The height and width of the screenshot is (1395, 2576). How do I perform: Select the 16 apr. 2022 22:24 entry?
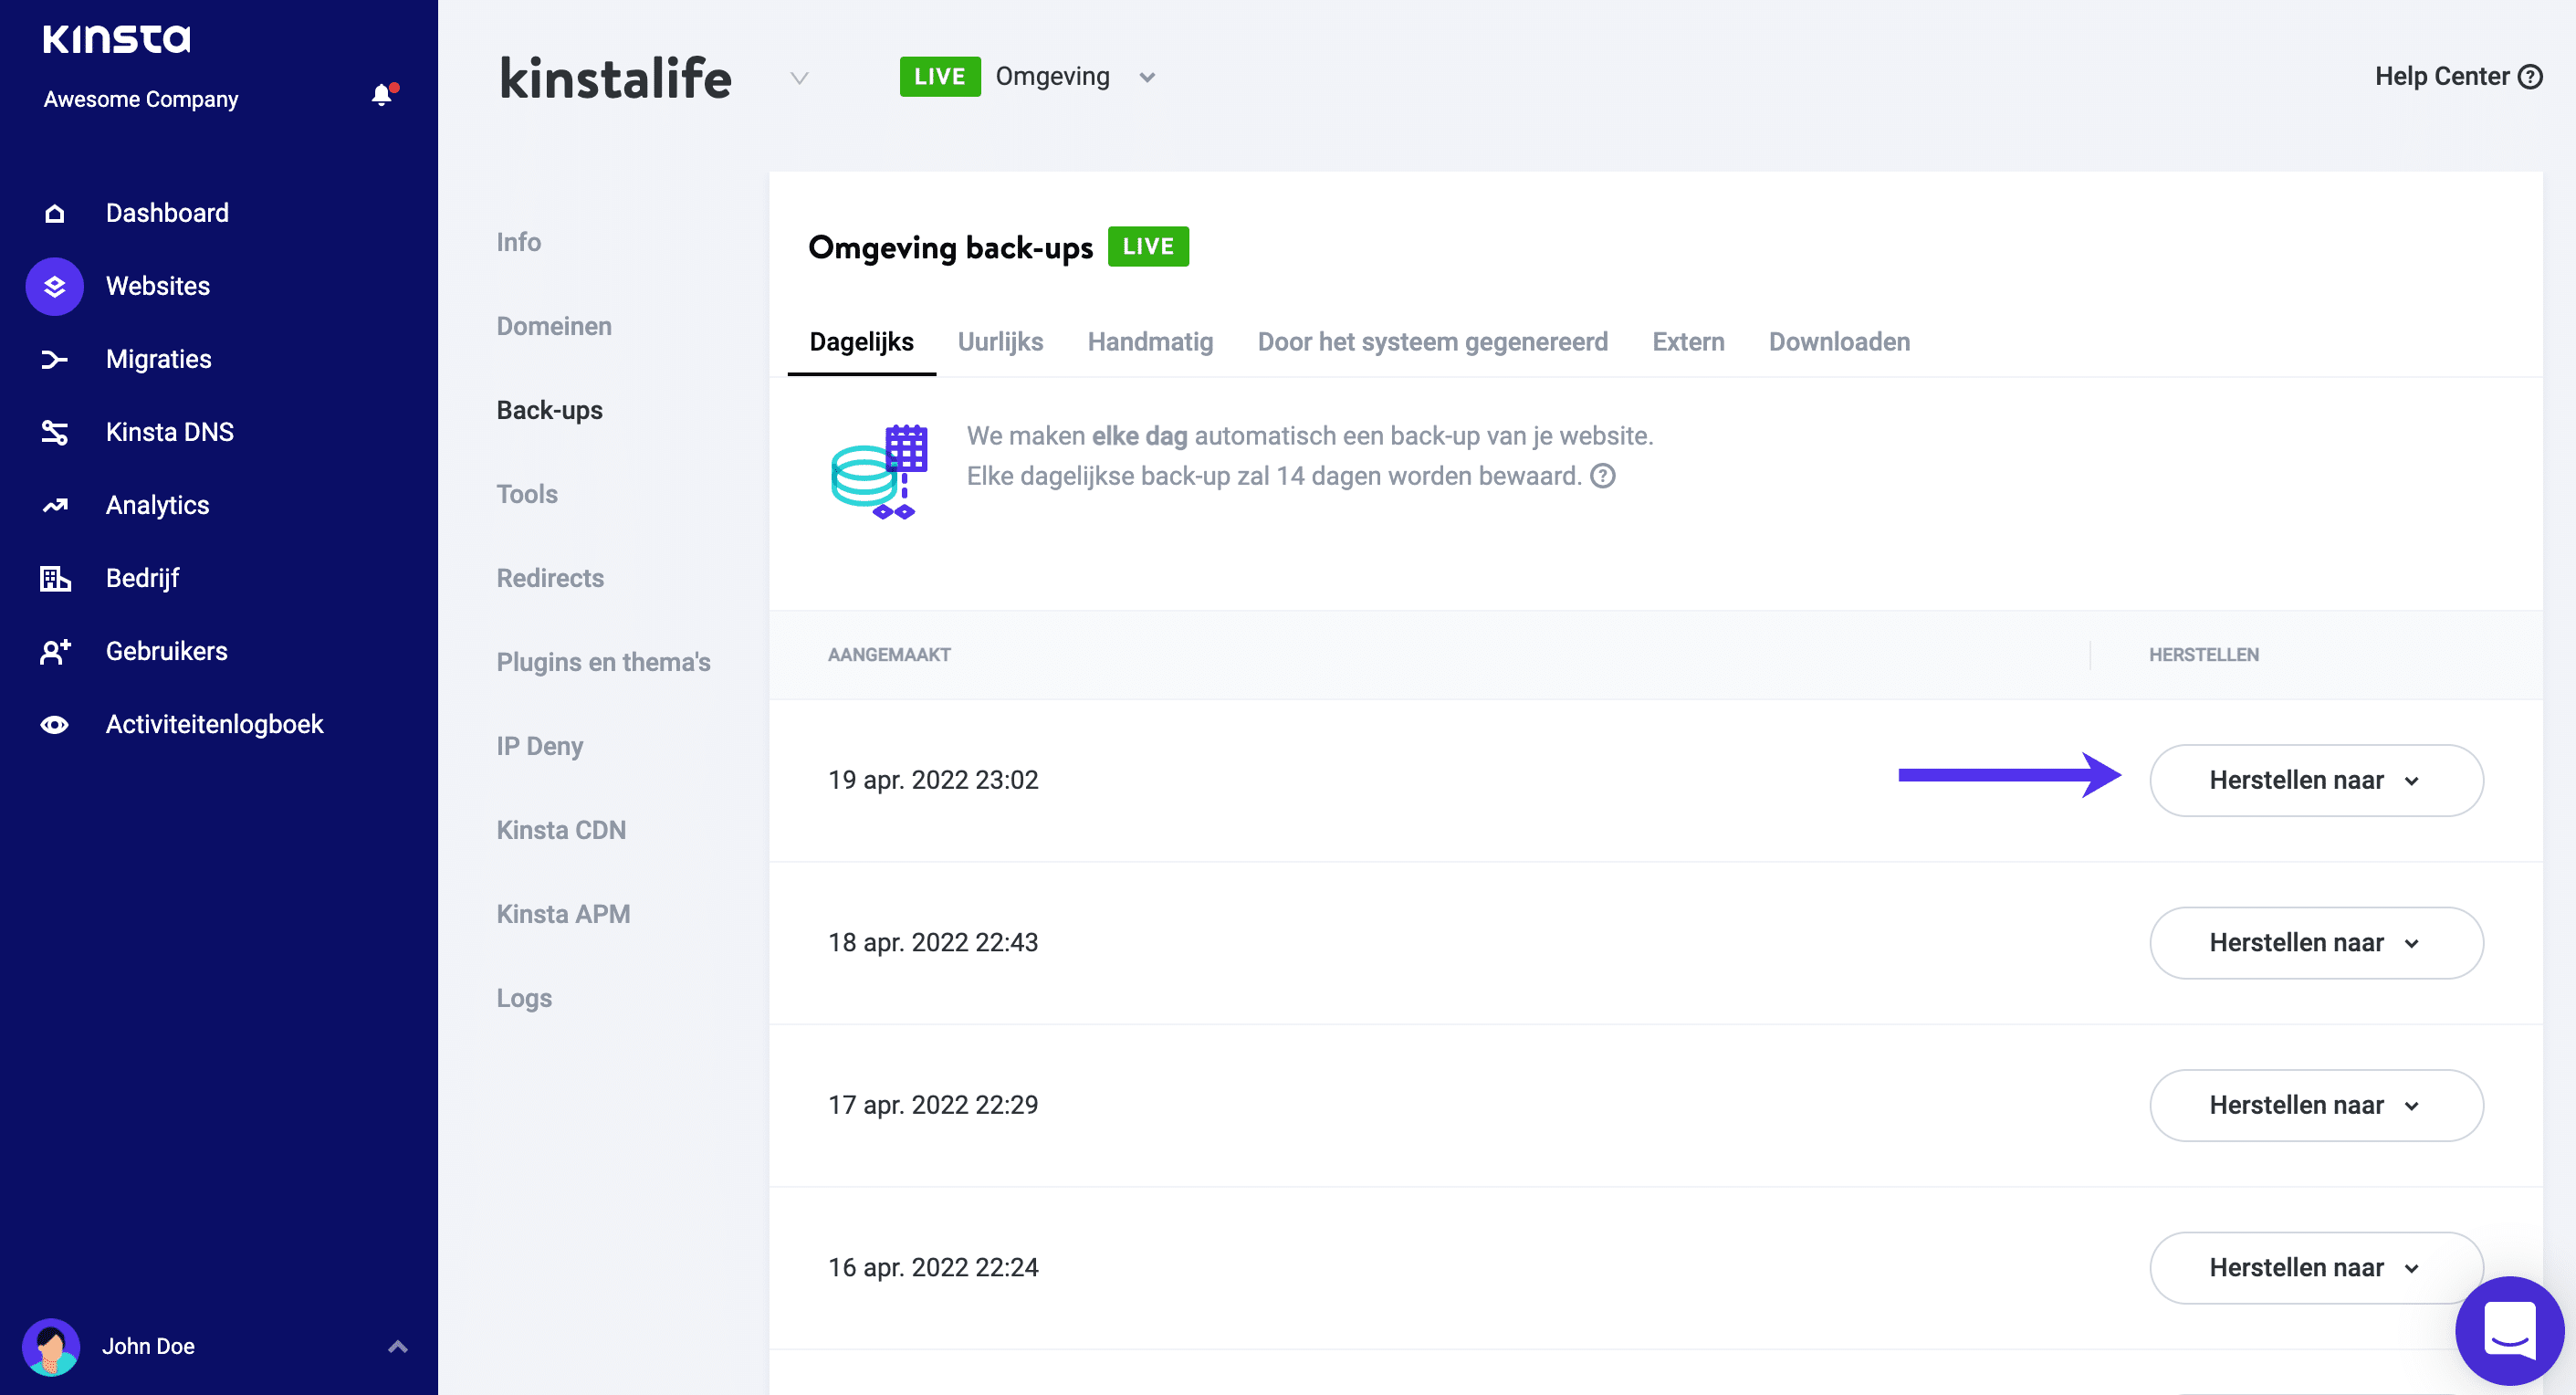pyautogui.click(x=933, y=1268)
